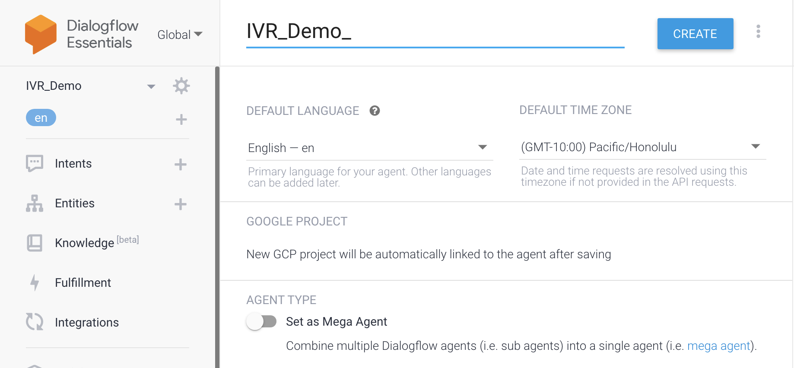The height and width of the screenshot is (368, 794).
Task: Open the IVR_Demo agent selector dropdown
Action: (x=151, y=86)
